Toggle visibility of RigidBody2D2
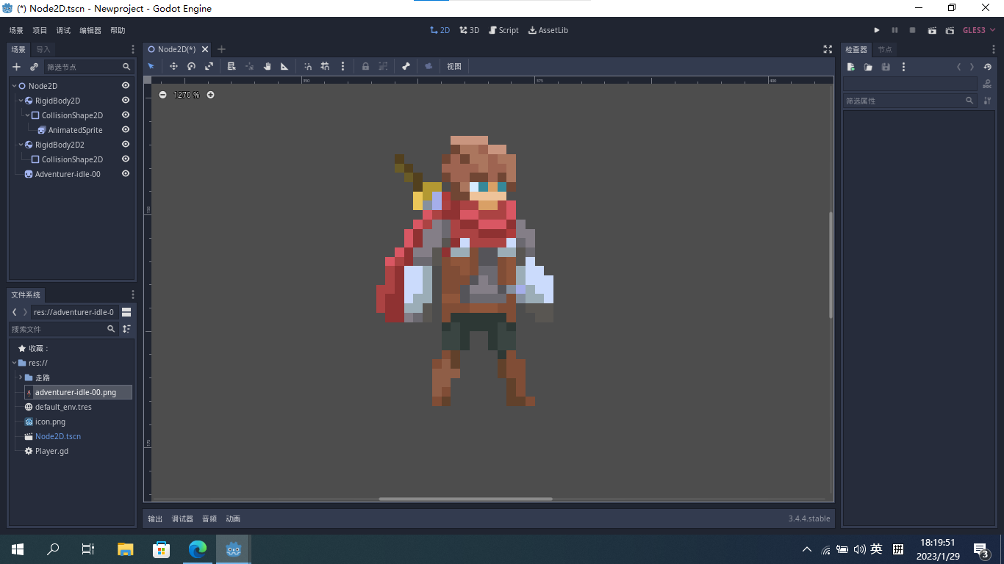 pos(126,145)
